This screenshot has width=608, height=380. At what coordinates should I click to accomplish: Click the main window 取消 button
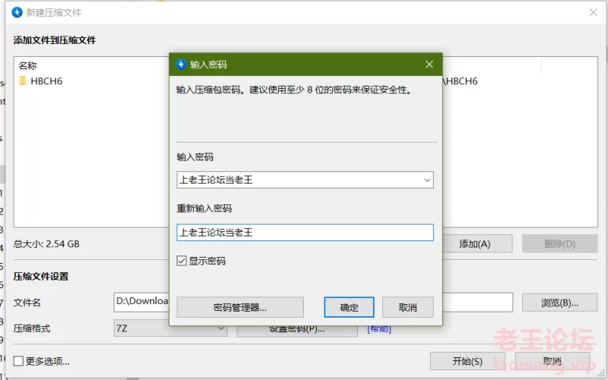pyautogui.click(x=553, y=362)
